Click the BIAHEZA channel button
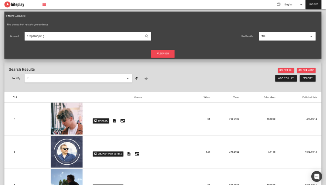The image size is (326, 185). point(101,121)
